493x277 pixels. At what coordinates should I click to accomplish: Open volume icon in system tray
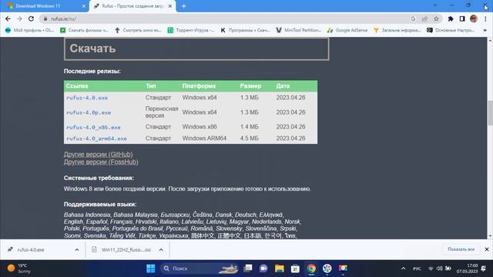440,269
